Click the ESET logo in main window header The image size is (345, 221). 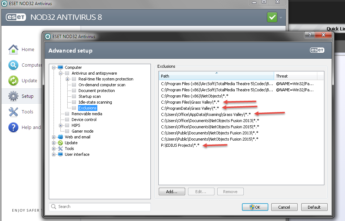16,17
